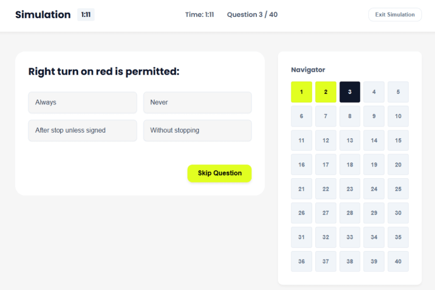Go back to question 1 in navigator
The image size is (435, 290).
pyautogui.click(x=302, y=92)
